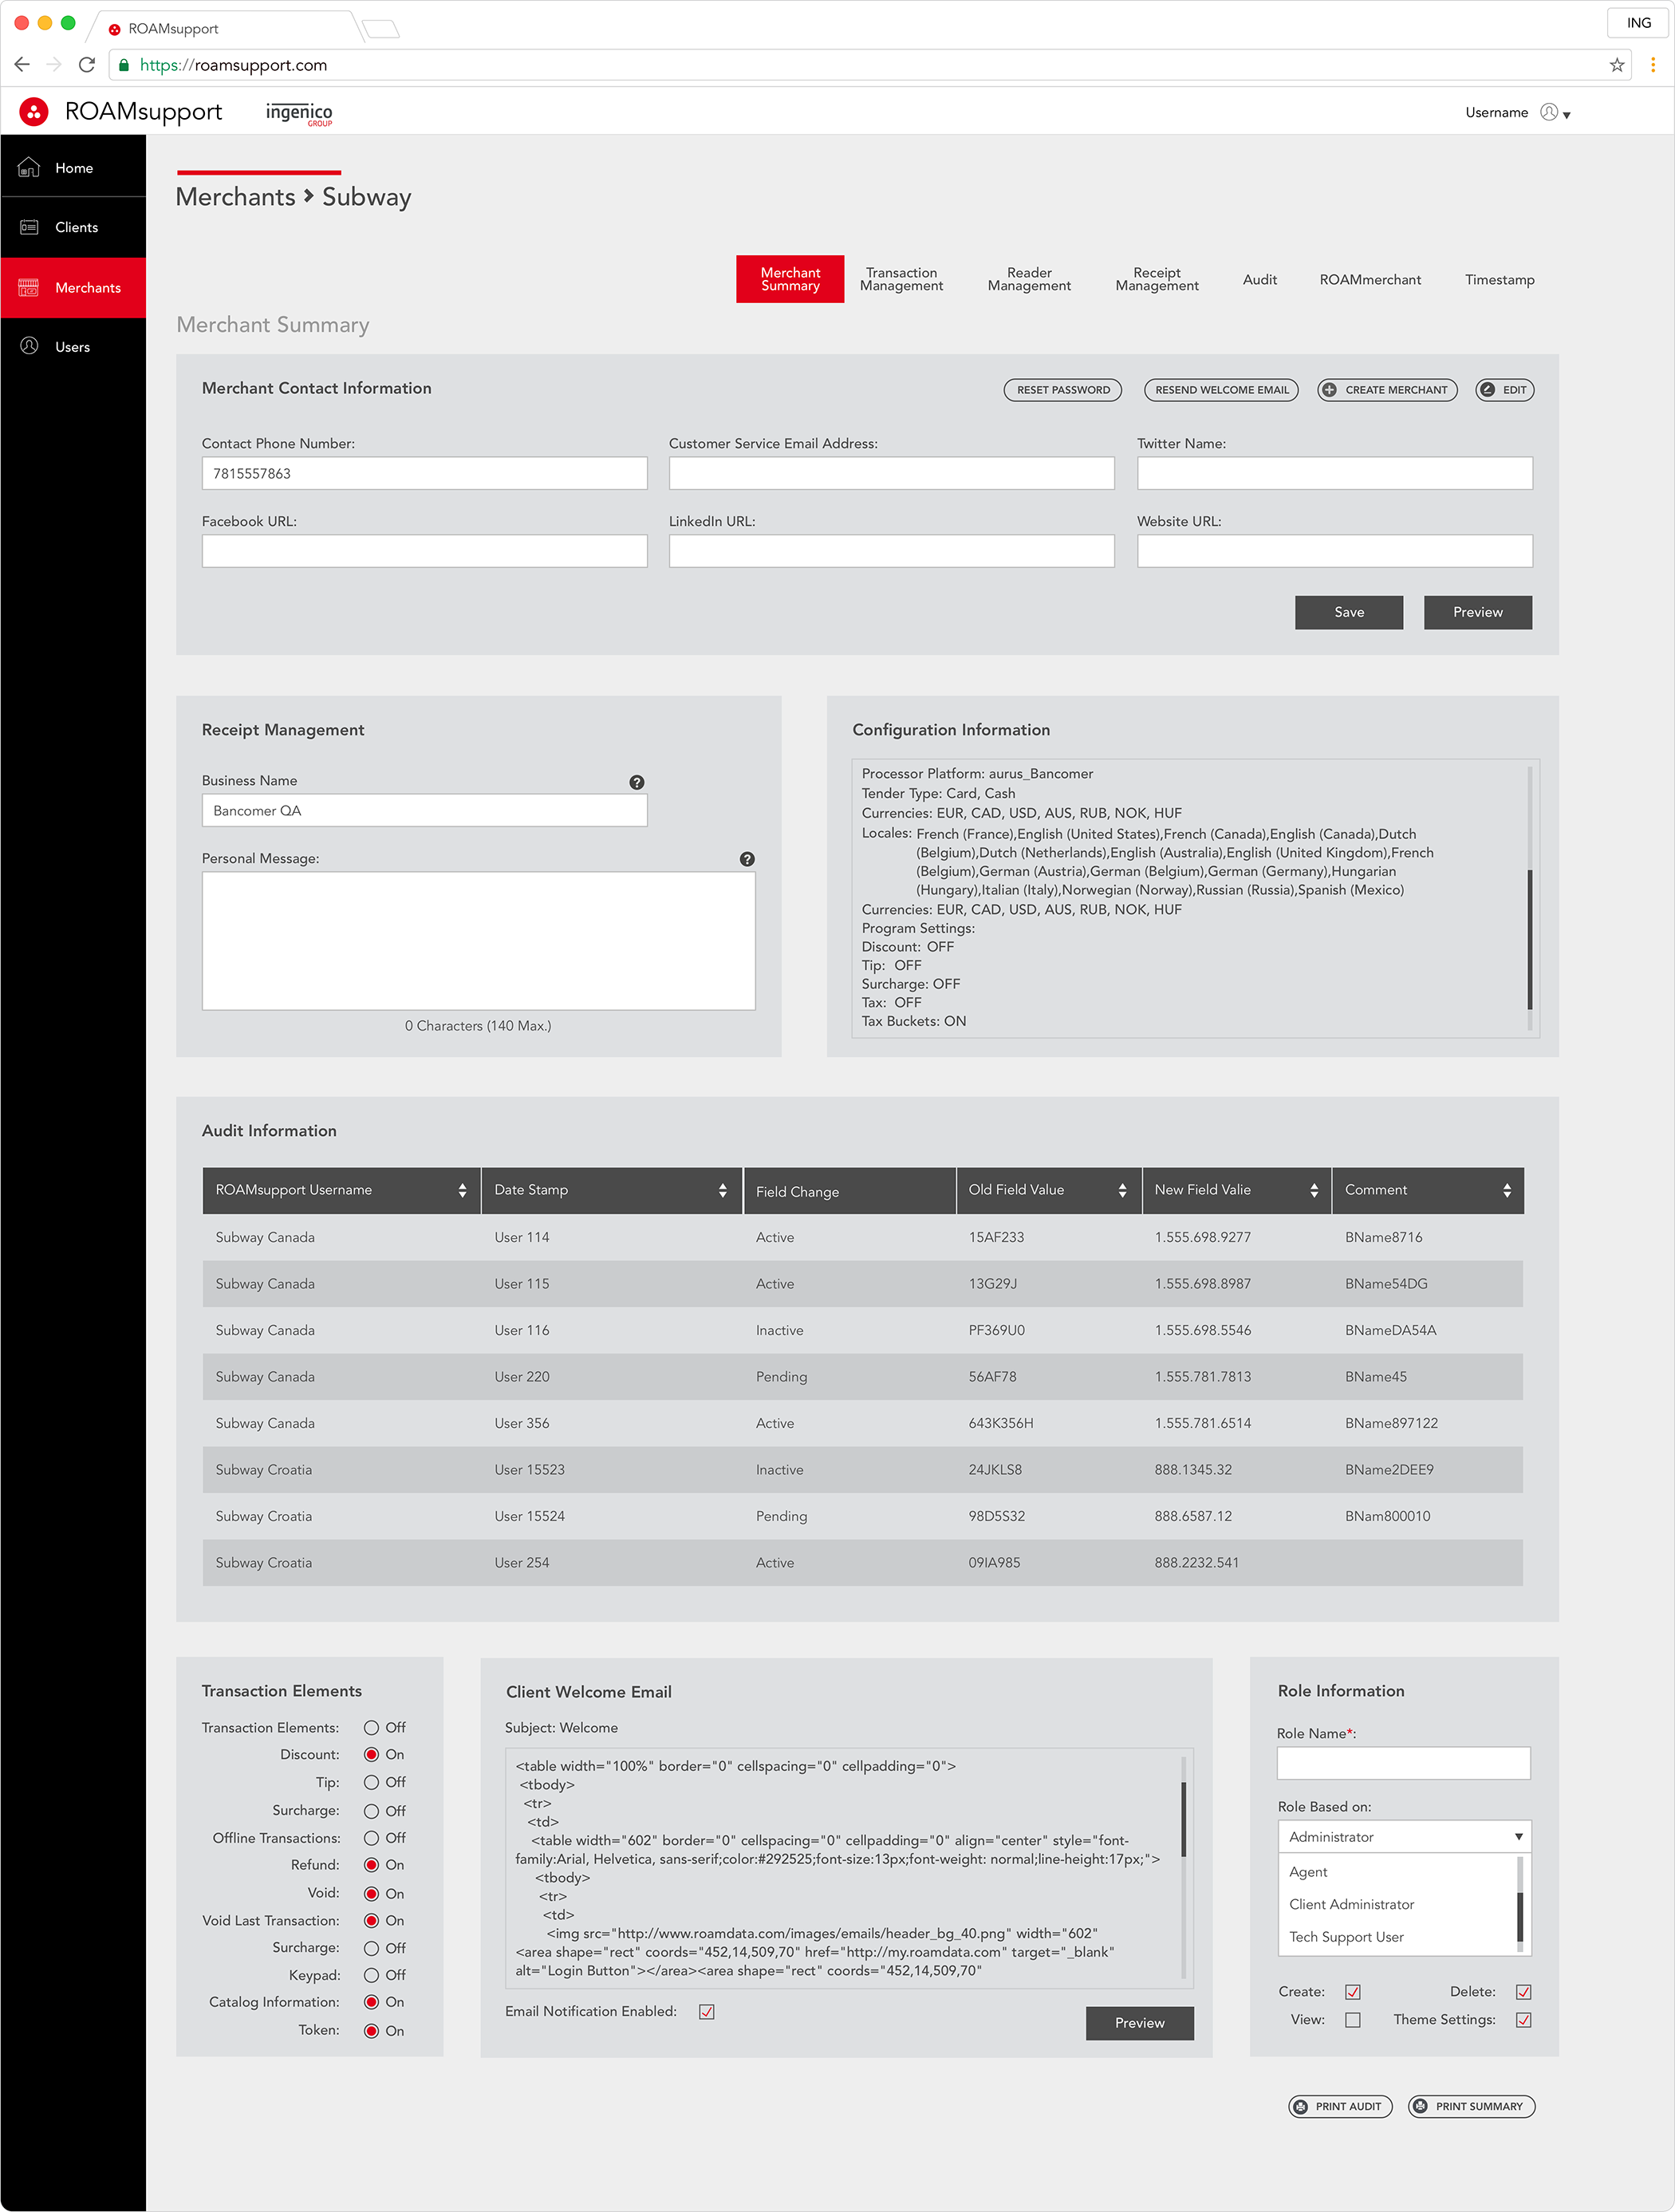Click Personal Message text area
This screenshot has width=1675, height=2212.
tap(478, 941)
